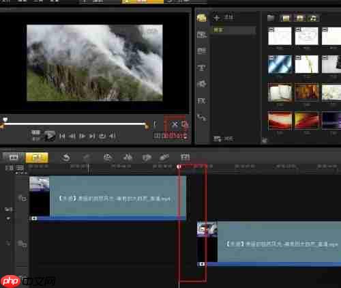Open the Transition library panel
Viewport: 341px width, 288px height.
pyautogui.click(x=201, y=51)
